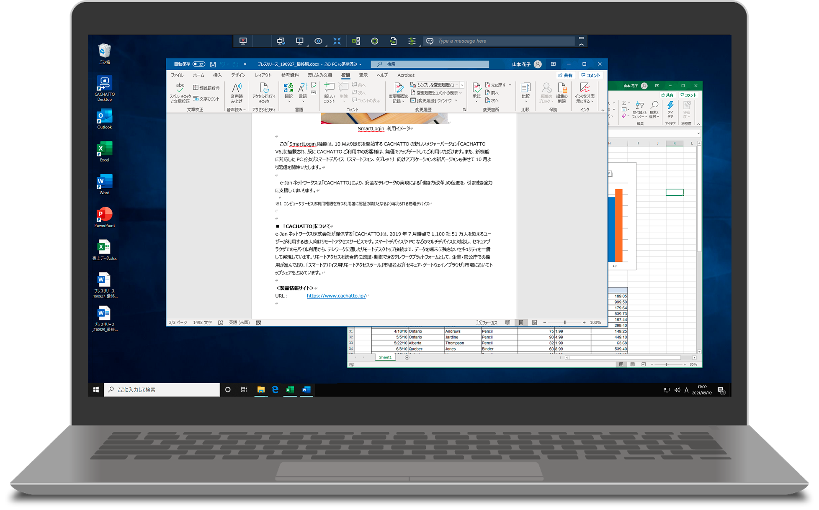Image resolution: width=819 pixels, height=510 pixels.
Task: Click Reject change (元に戻す)
Action: point(496,85)
